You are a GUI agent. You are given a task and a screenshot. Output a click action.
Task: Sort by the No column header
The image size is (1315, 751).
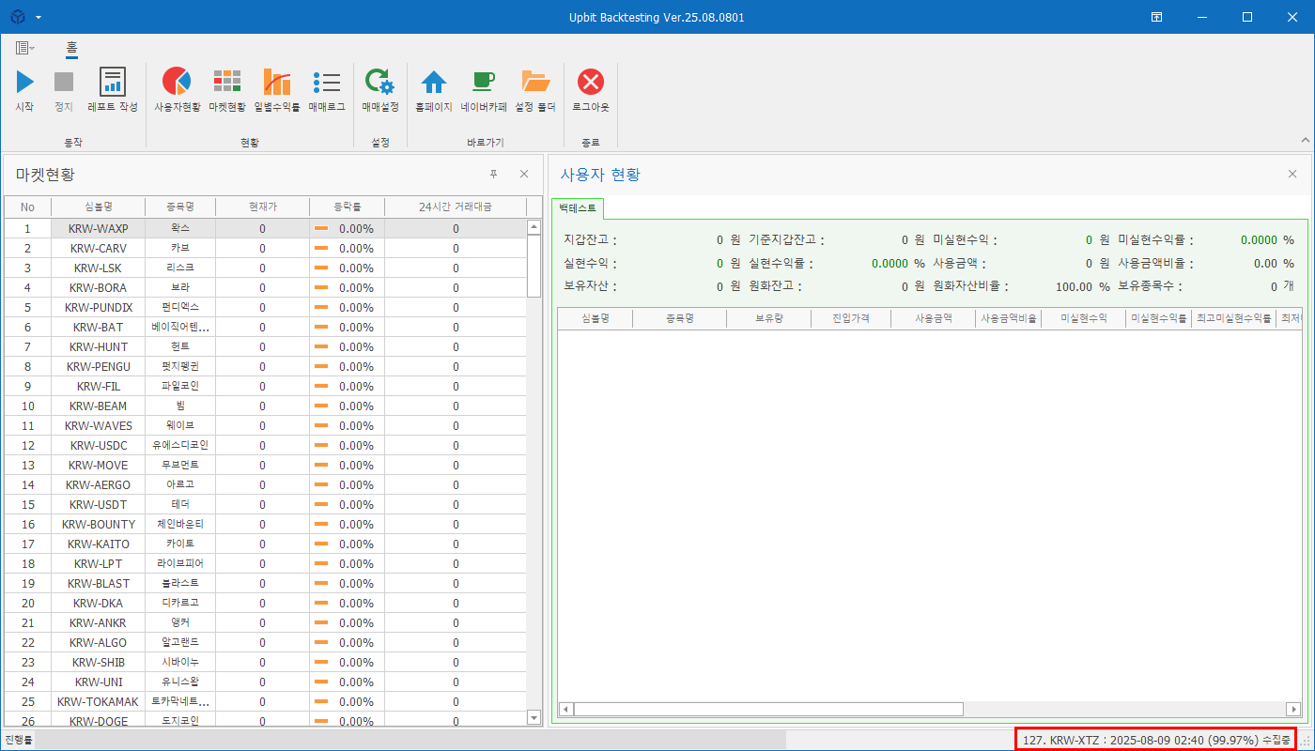pyautogui.click(x=27, y=207)
